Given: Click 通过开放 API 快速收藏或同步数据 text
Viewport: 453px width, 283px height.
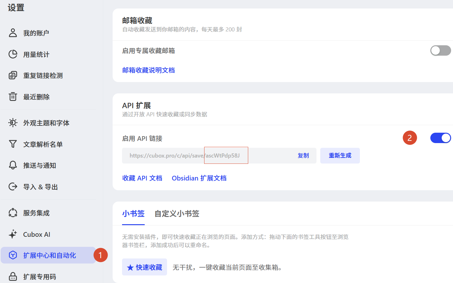Looking at the screenshot, I should pos(165,114).
